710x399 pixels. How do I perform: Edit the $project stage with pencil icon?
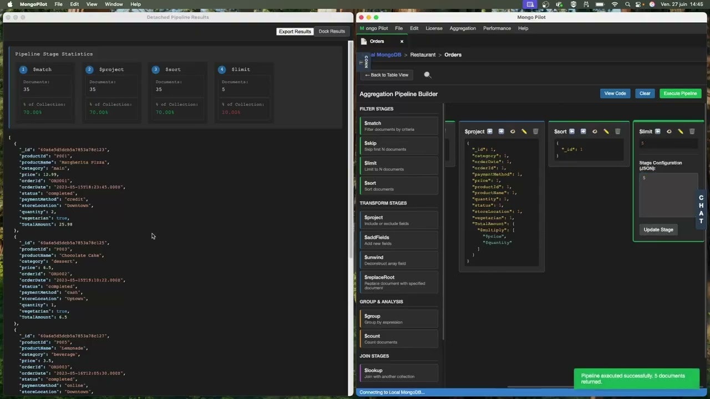point(524,131)
